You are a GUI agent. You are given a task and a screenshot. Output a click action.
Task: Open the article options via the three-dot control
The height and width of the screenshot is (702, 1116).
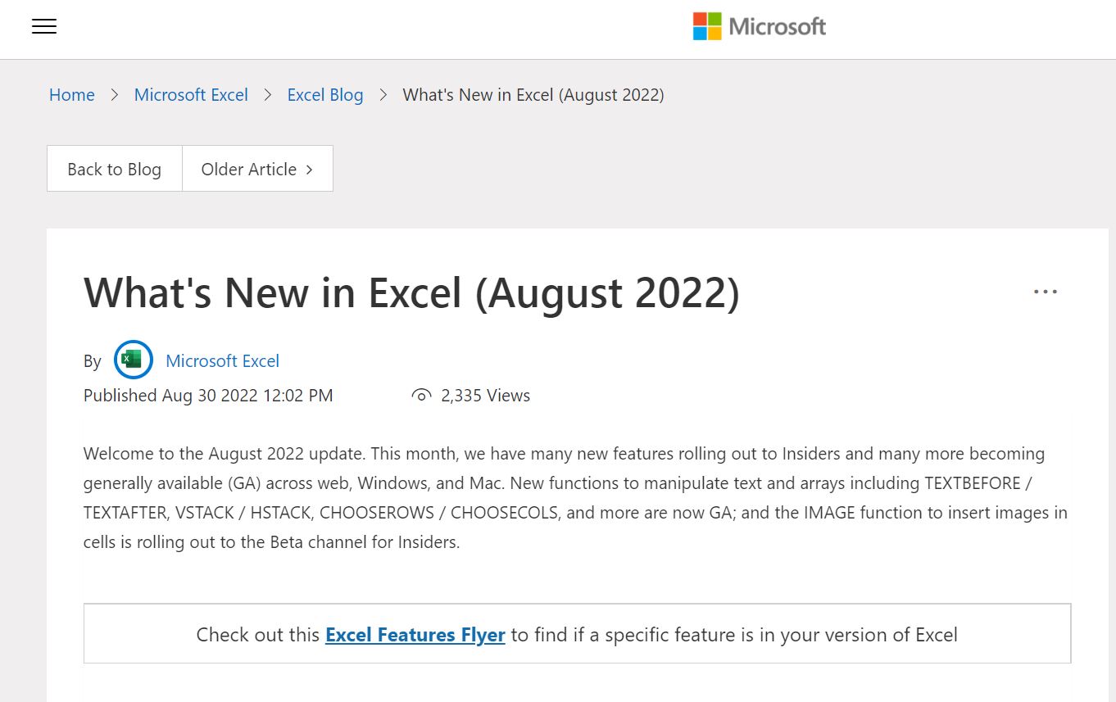(1045, 291)
